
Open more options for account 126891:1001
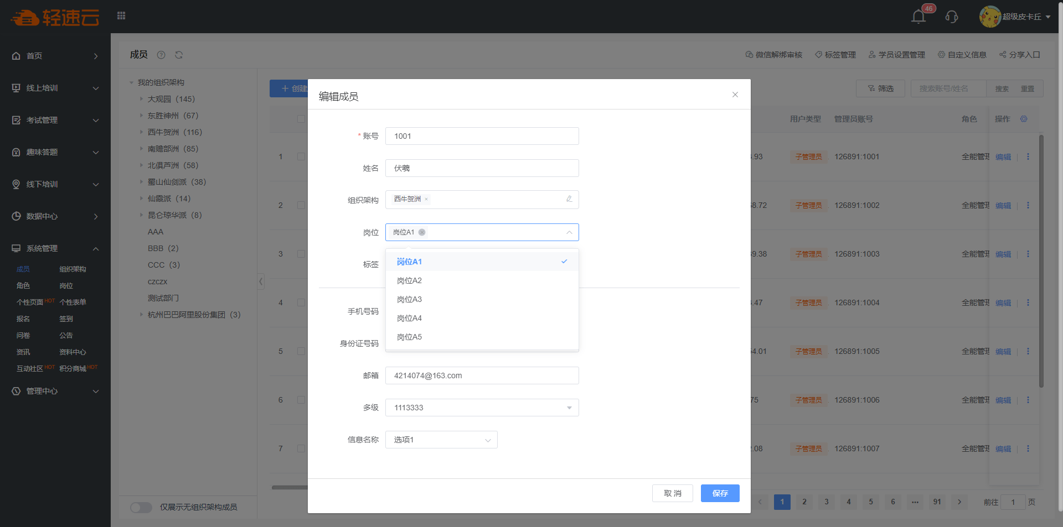pos(1028,156)
